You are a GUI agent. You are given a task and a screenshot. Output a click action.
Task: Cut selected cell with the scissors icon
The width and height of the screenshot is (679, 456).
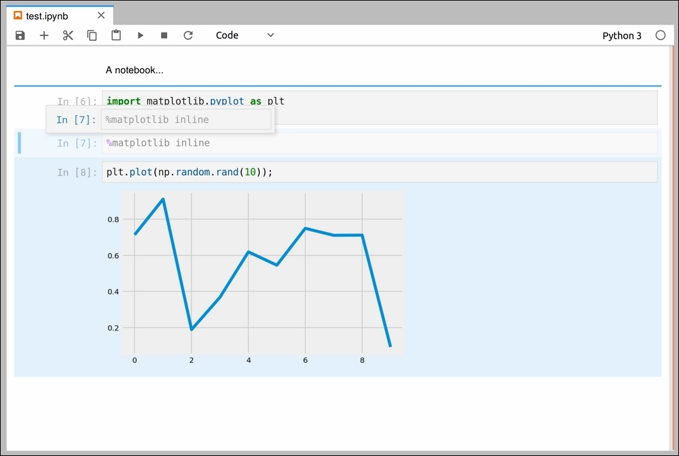[68, 35]
